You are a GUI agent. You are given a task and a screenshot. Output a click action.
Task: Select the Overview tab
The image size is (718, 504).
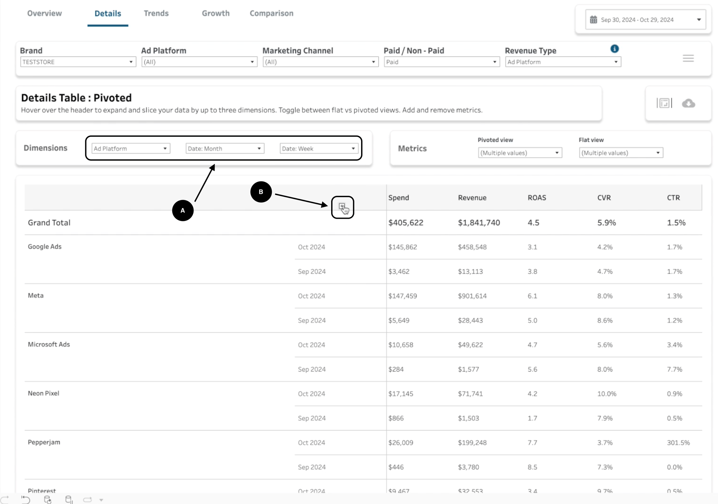pos(44,13)
